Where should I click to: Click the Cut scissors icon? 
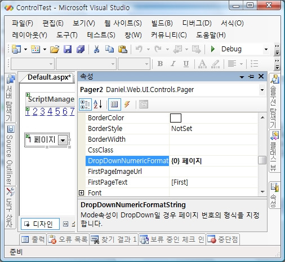pyautogui.click(x=96, y=49)
